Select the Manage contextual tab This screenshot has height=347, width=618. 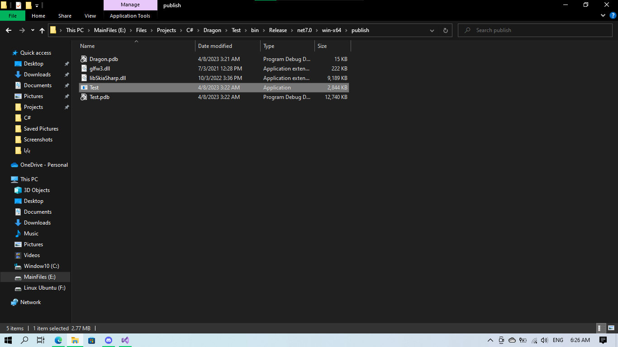point(130,5)
